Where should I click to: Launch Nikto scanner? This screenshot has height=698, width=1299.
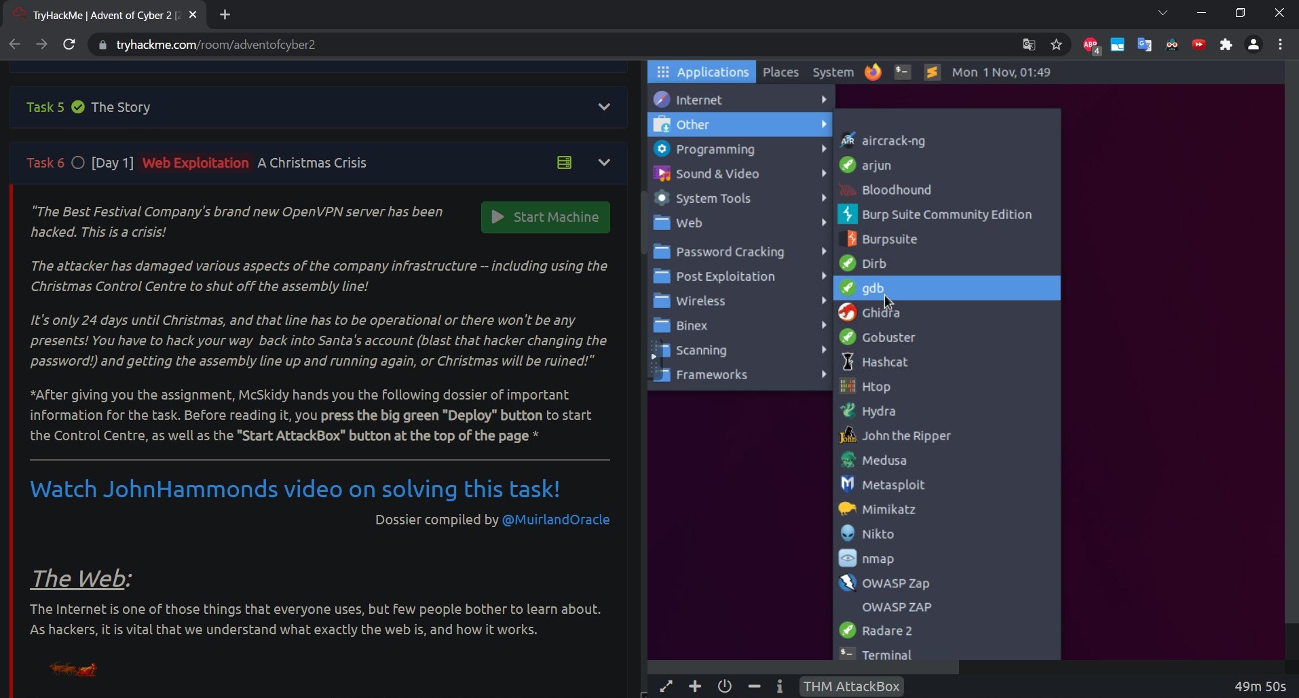pos(947,534)
